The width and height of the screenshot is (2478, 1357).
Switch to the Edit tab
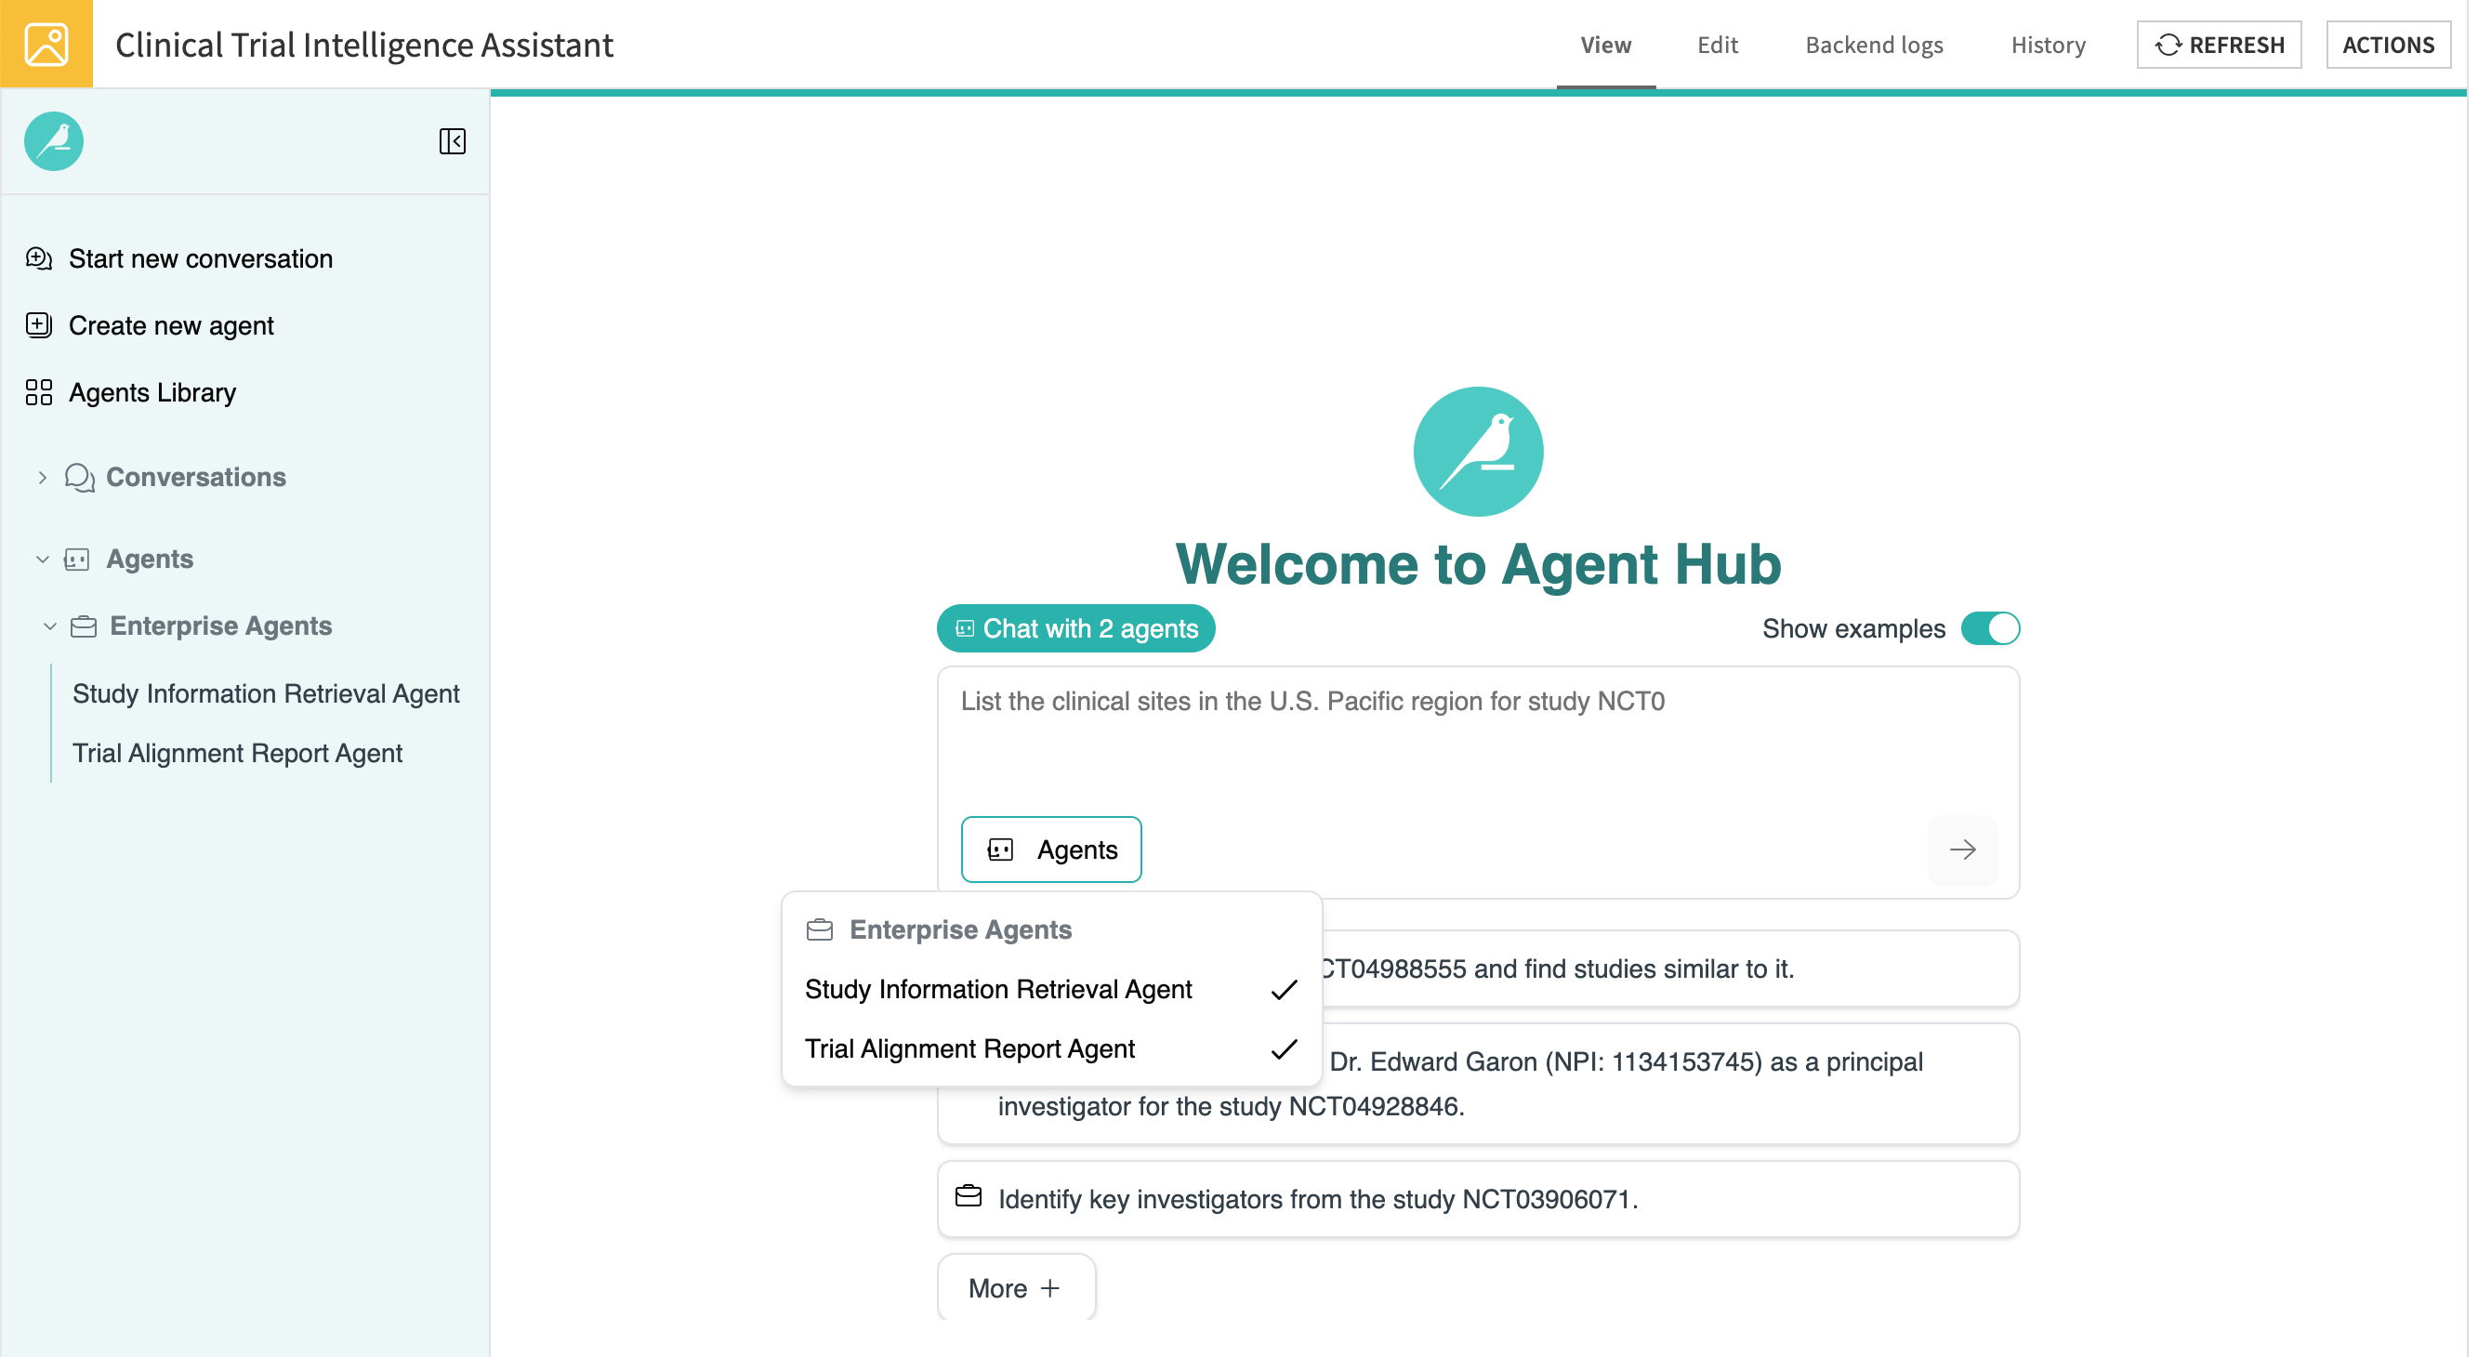coord(1718,45)
